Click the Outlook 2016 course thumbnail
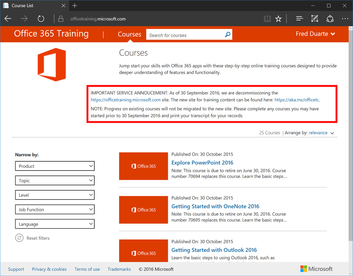Screen dimensions: 353x276 pyautogui.click(x=143, y=251)
